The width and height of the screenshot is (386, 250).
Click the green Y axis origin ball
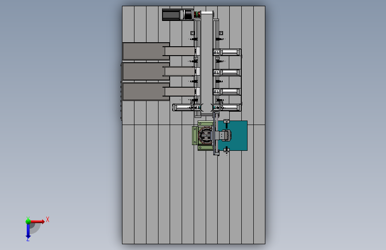pos(28,222)
